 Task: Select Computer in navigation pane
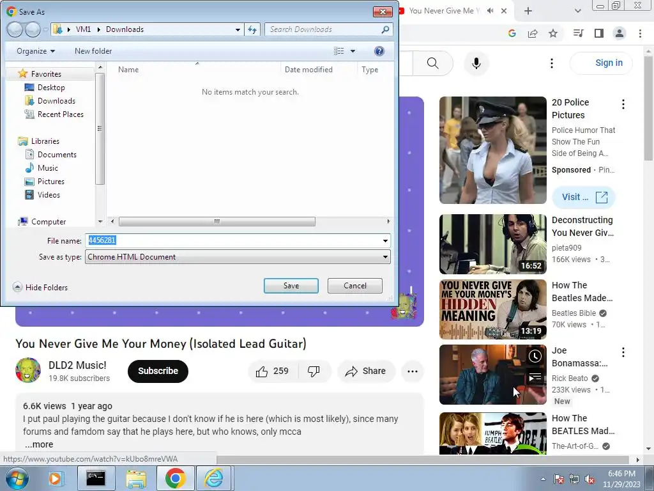tap(49, 222)
